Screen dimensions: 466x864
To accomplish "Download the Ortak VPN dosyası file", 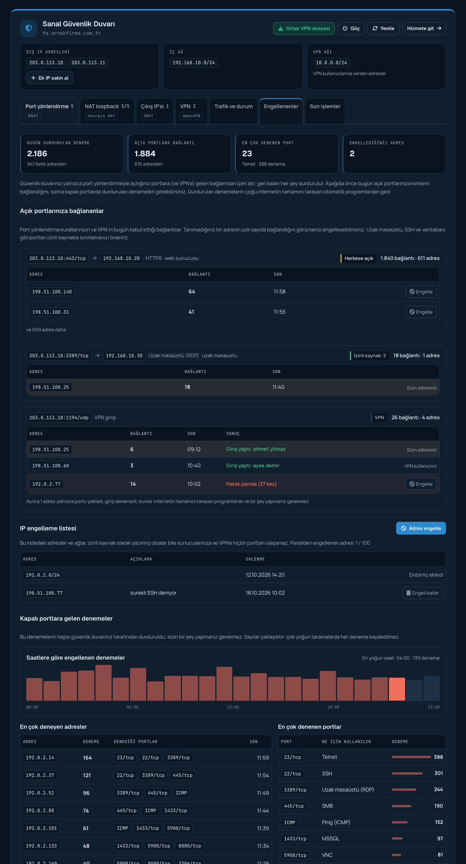I will [x=304, y=29].
